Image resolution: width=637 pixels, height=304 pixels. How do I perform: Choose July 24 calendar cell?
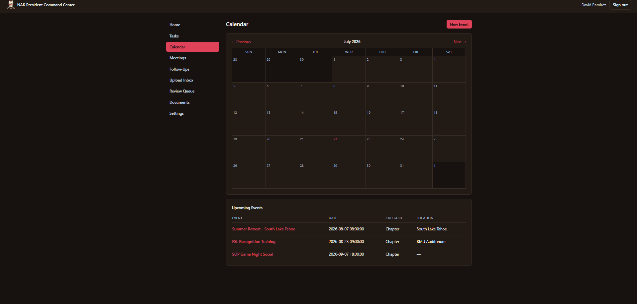(416, 149)
